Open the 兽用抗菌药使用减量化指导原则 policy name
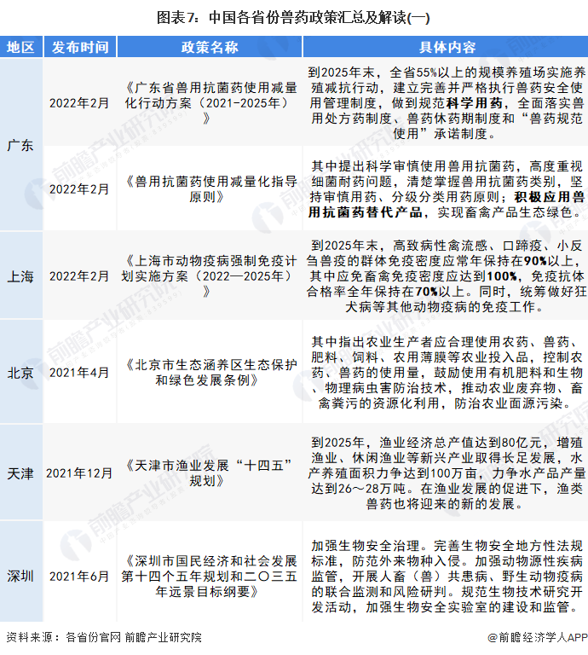The width and height of the screenshot is (588, 655). click(210, 188)
